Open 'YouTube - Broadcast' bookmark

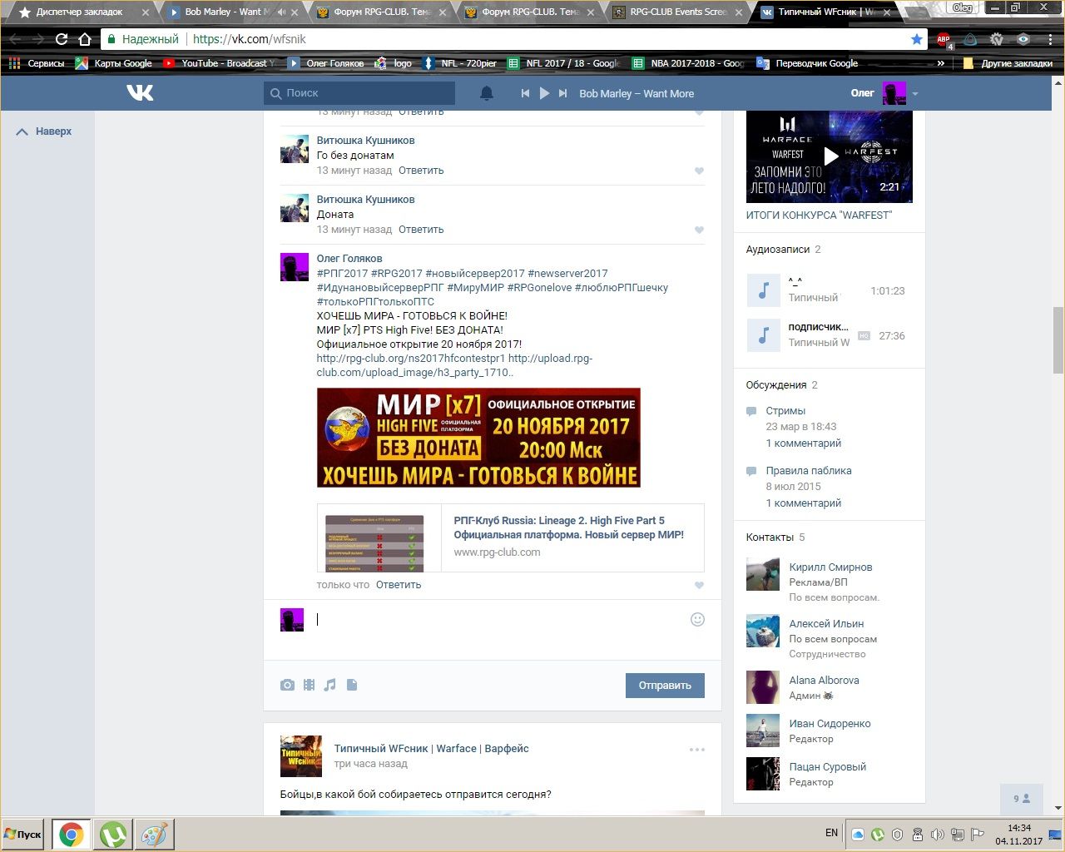[x=219, y=63]
